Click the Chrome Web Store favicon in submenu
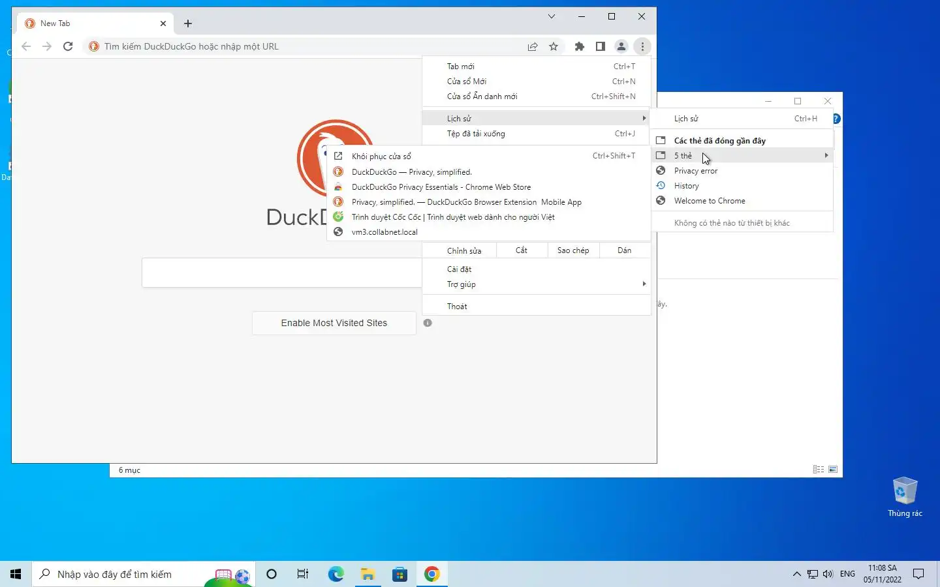 click(x=338, y=187)
